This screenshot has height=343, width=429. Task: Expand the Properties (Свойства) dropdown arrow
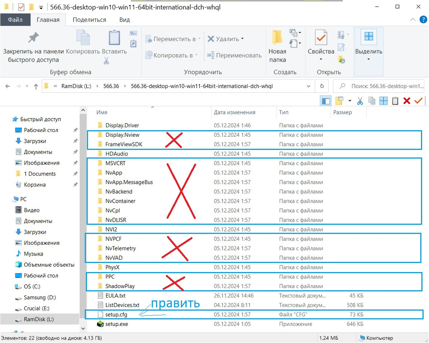click(321, 59)
